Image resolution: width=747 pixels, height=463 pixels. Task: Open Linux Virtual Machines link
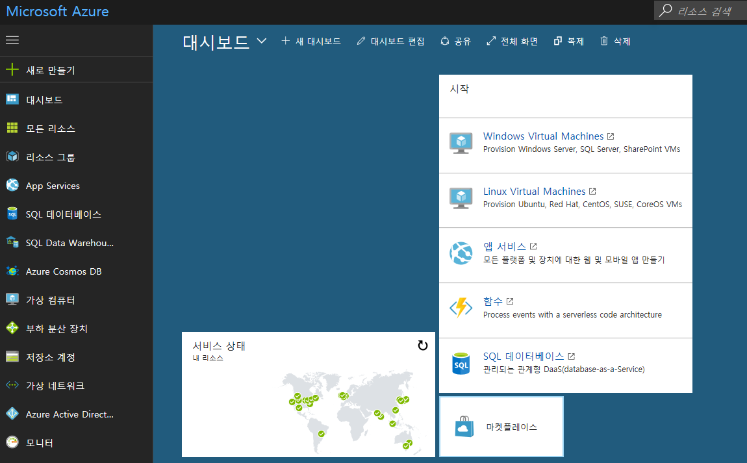coord(534,192)
